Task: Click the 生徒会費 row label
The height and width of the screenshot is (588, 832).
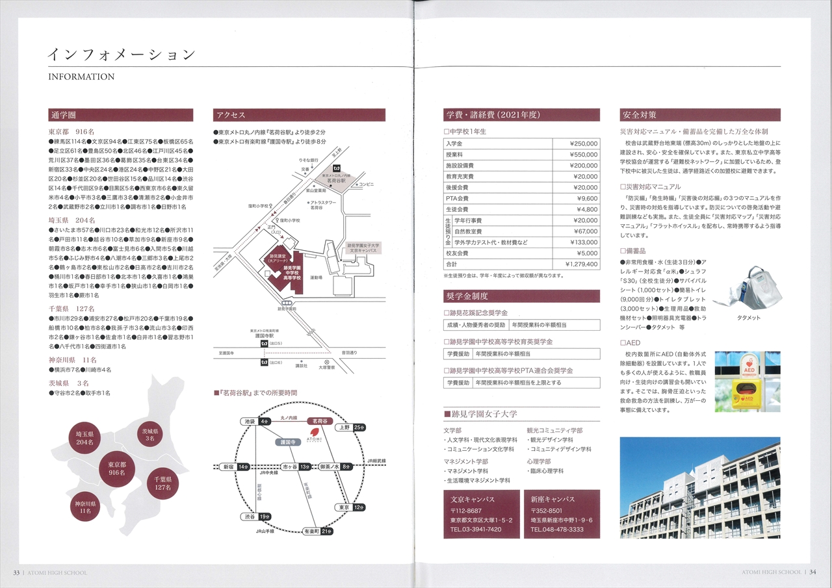Action: point(457,210)
